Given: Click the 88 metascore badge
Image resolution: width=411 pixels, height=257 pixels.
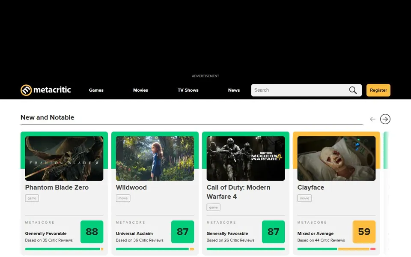Looking at the screenshot, I should (92, 232).
